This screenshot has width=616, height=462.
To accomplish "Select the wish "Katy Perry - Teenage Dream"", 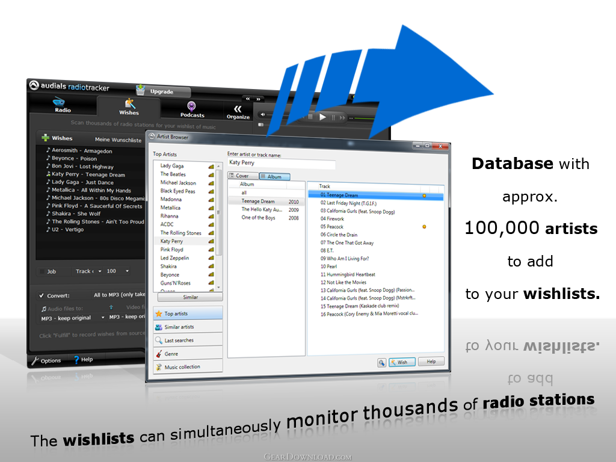I will click(85, 174).
